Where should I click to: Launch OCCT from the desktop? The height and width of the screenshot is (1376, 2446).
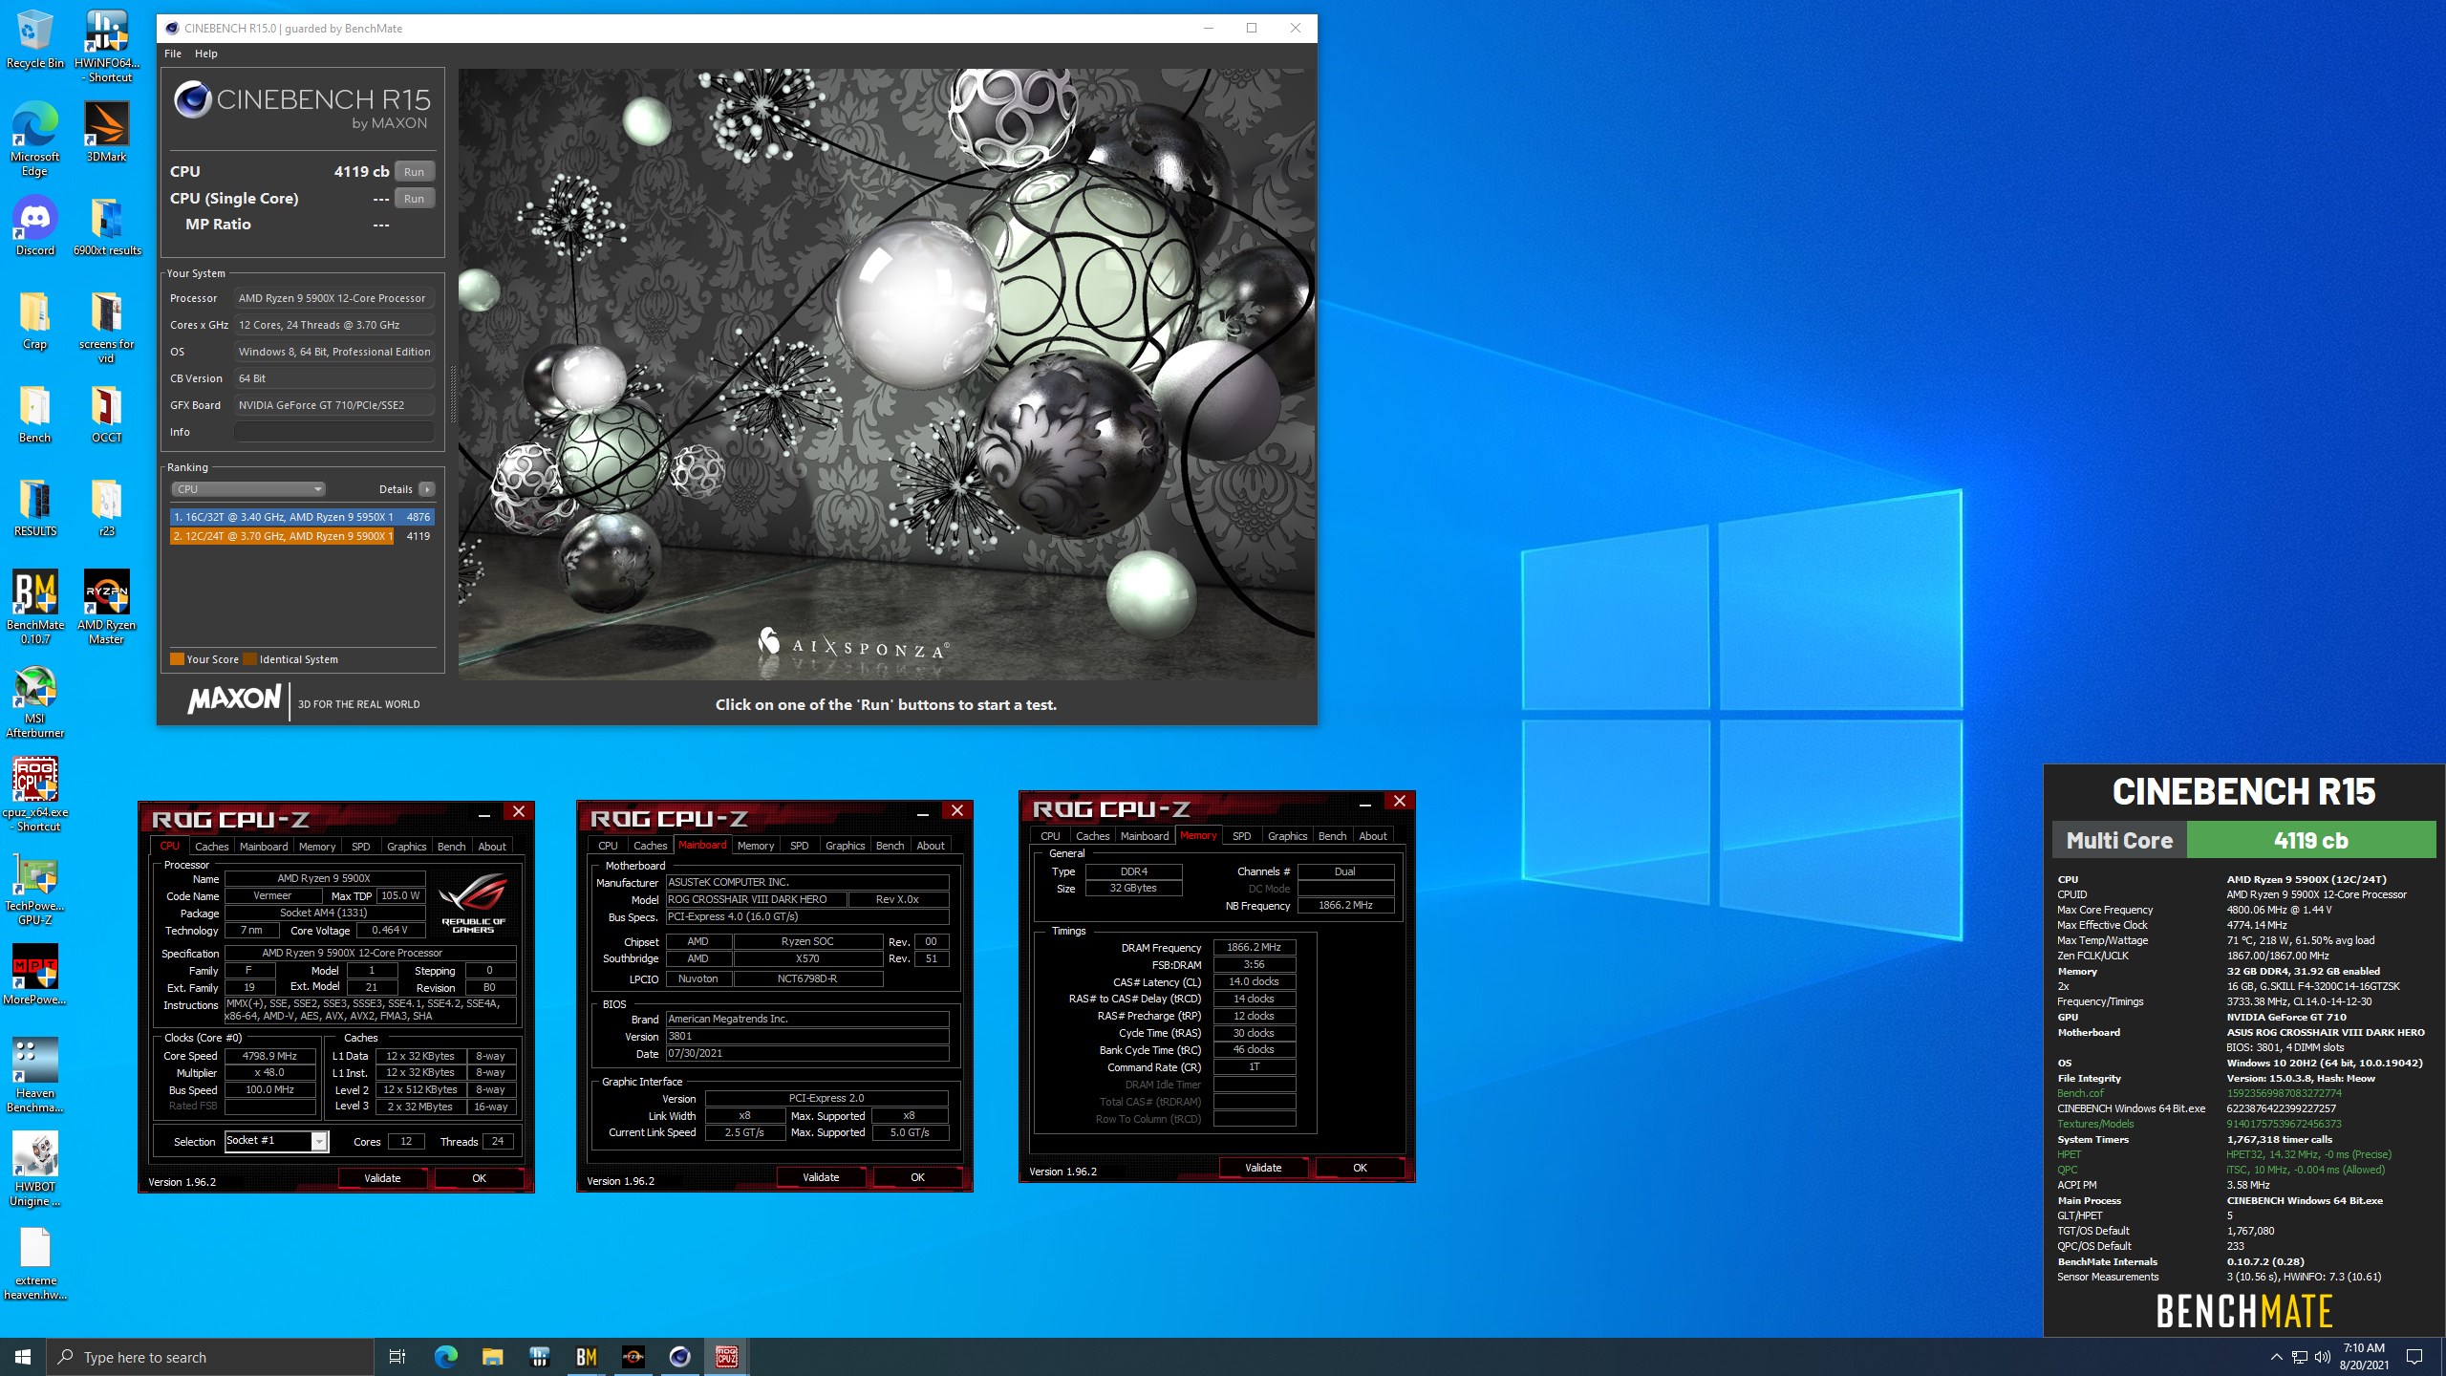click(x=107, y=413)
